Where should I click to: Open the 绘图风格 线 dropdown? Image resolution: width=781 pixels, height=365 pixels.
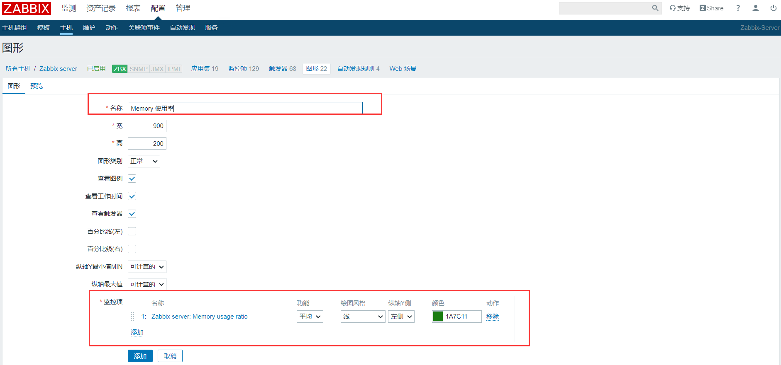[363, 317]
